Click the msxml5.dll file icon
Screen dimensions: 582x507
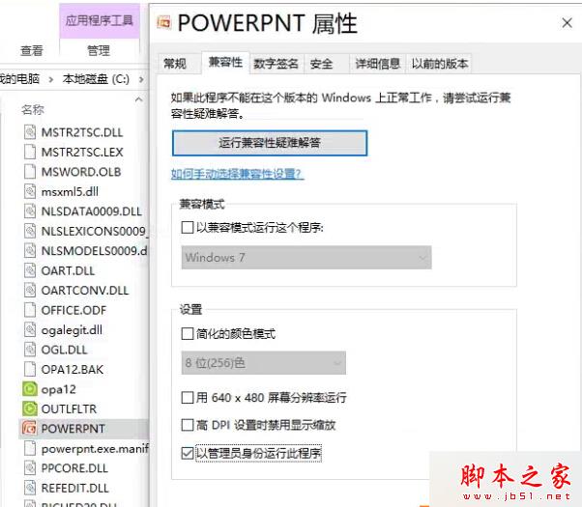click(30, 191)
